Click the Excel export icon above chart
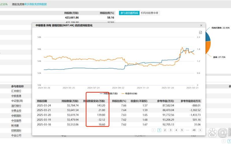 pos(201,33)
